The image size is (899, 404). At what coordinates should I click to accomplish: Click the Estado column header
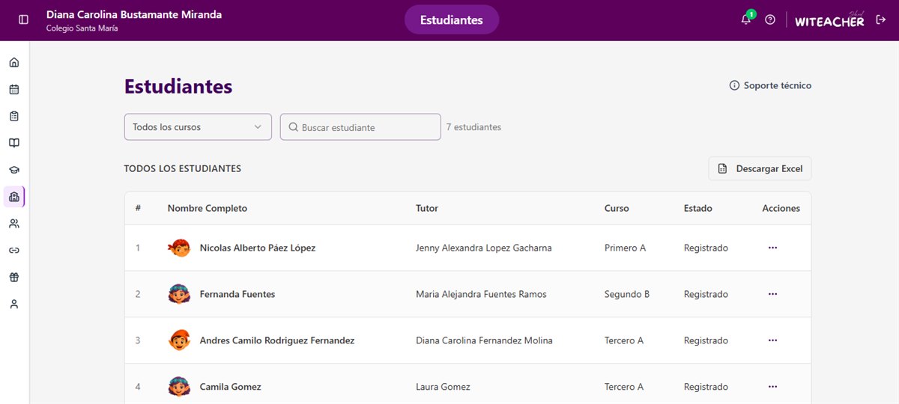point(698,208)
